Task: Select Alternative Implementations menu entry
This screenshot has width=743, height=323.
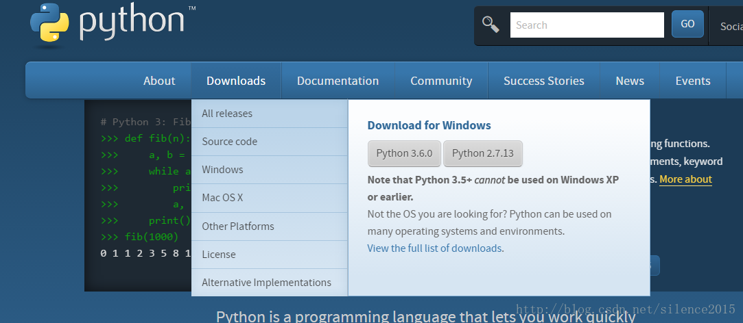Action: pyautogui.click(x=270, y=283)
